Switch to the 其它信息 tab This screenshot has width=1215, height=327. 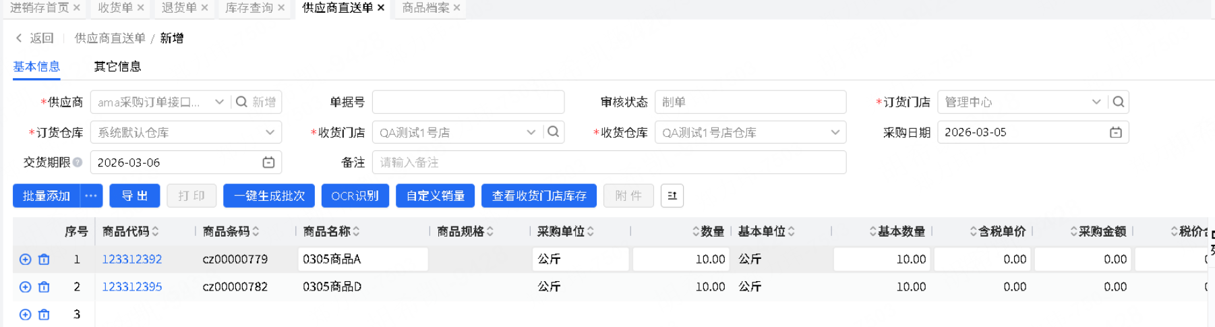117,66
